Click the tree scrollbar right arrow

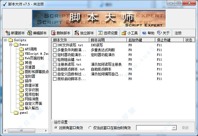tap(46, 131)
